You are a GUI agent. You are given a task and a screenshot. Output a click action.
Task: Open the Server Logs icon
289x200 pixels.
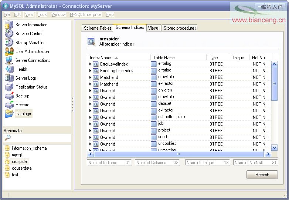(x=9, y=78)
